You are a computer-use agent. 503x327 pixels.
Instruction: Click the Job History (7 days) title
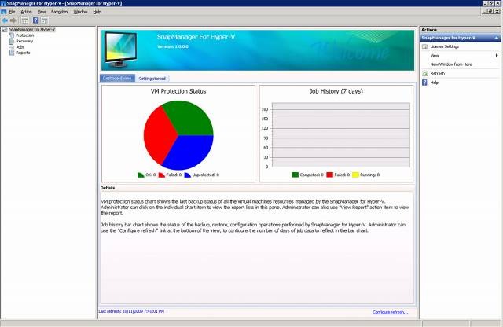[x=336, y=91]
